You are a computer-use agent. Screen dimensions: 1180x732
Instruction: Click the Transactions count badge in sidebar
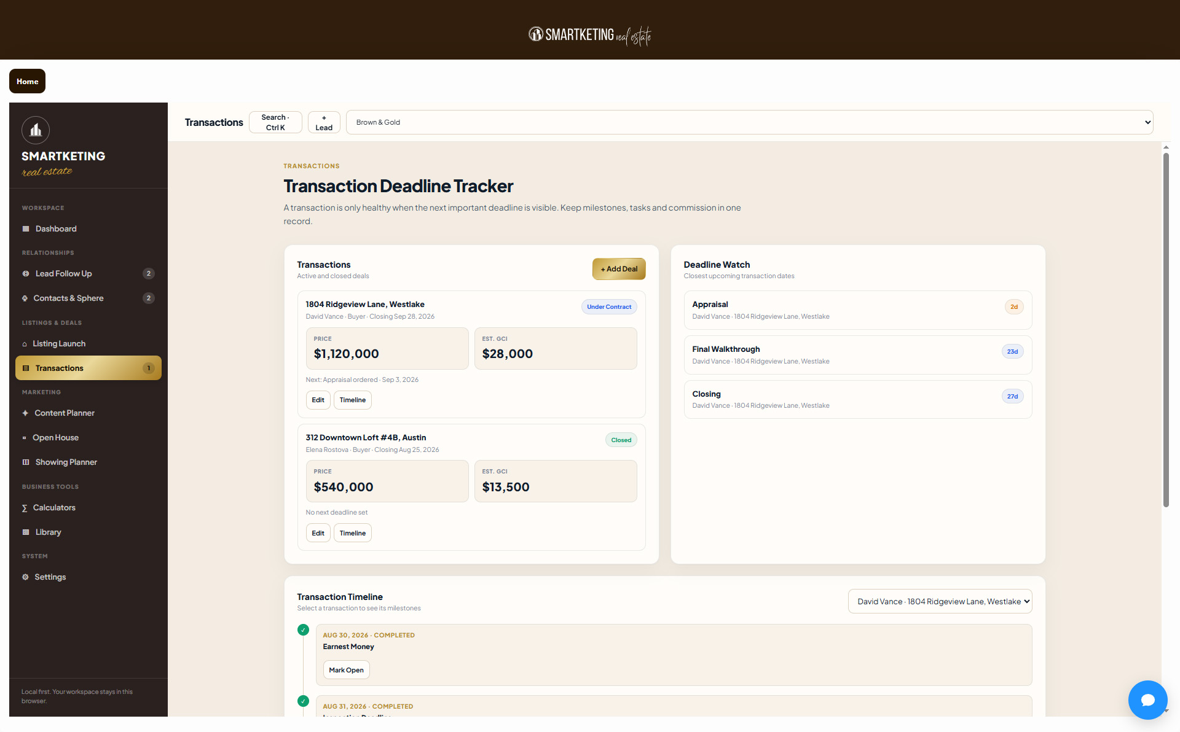pos(148,368)
